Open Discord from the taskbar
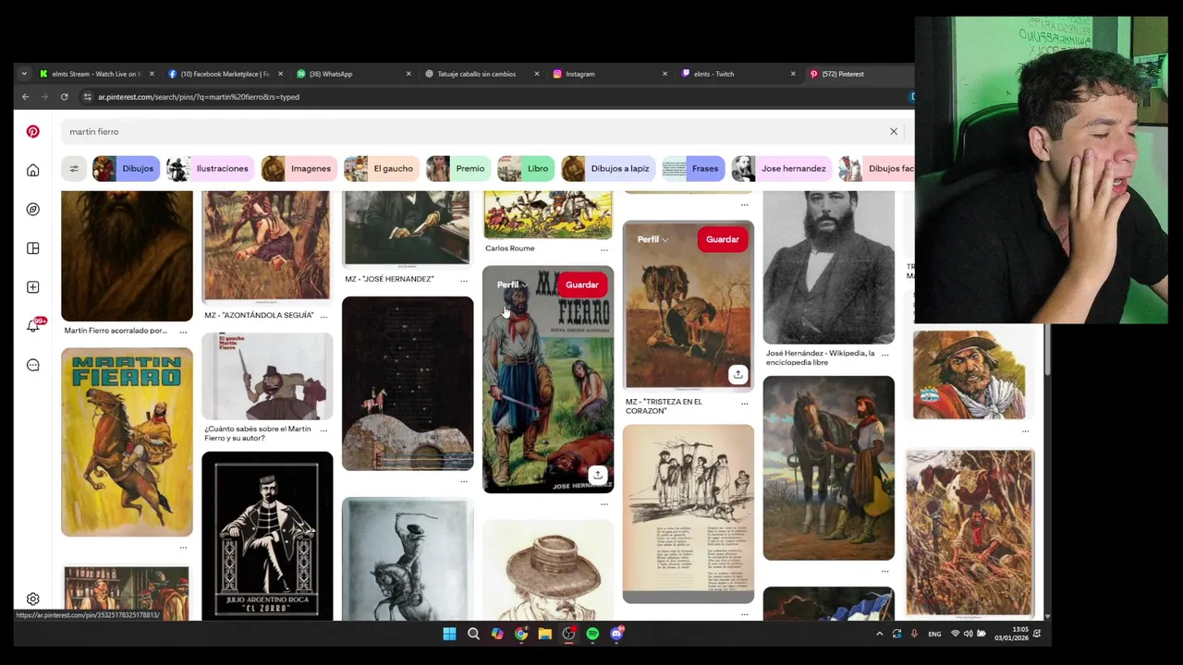 coord(616,634)
